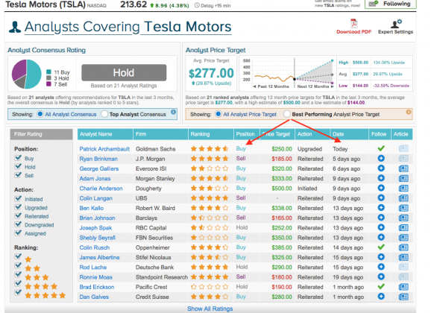The image size is (431, 313).
Task: Follow Charlie Anderson with plus icon
Action: (x=381, y=189)
